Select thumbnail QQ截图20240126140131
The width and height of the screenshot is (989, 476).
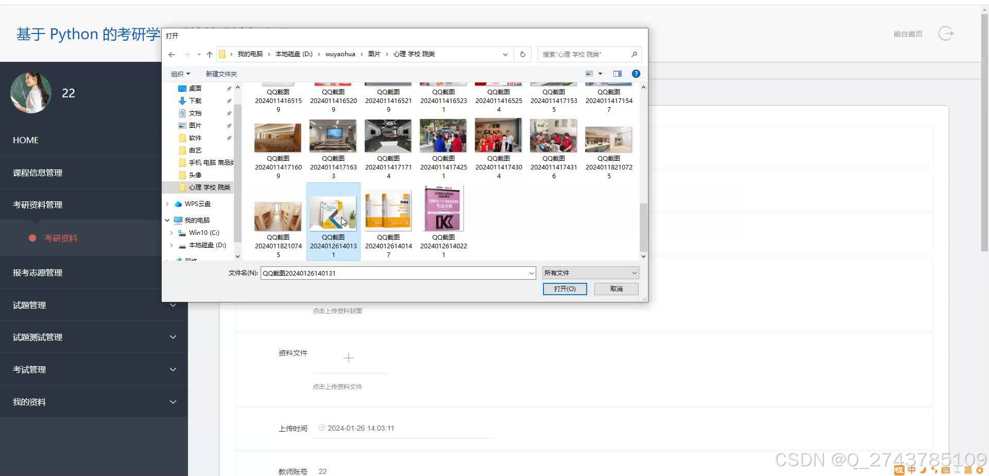333,222
